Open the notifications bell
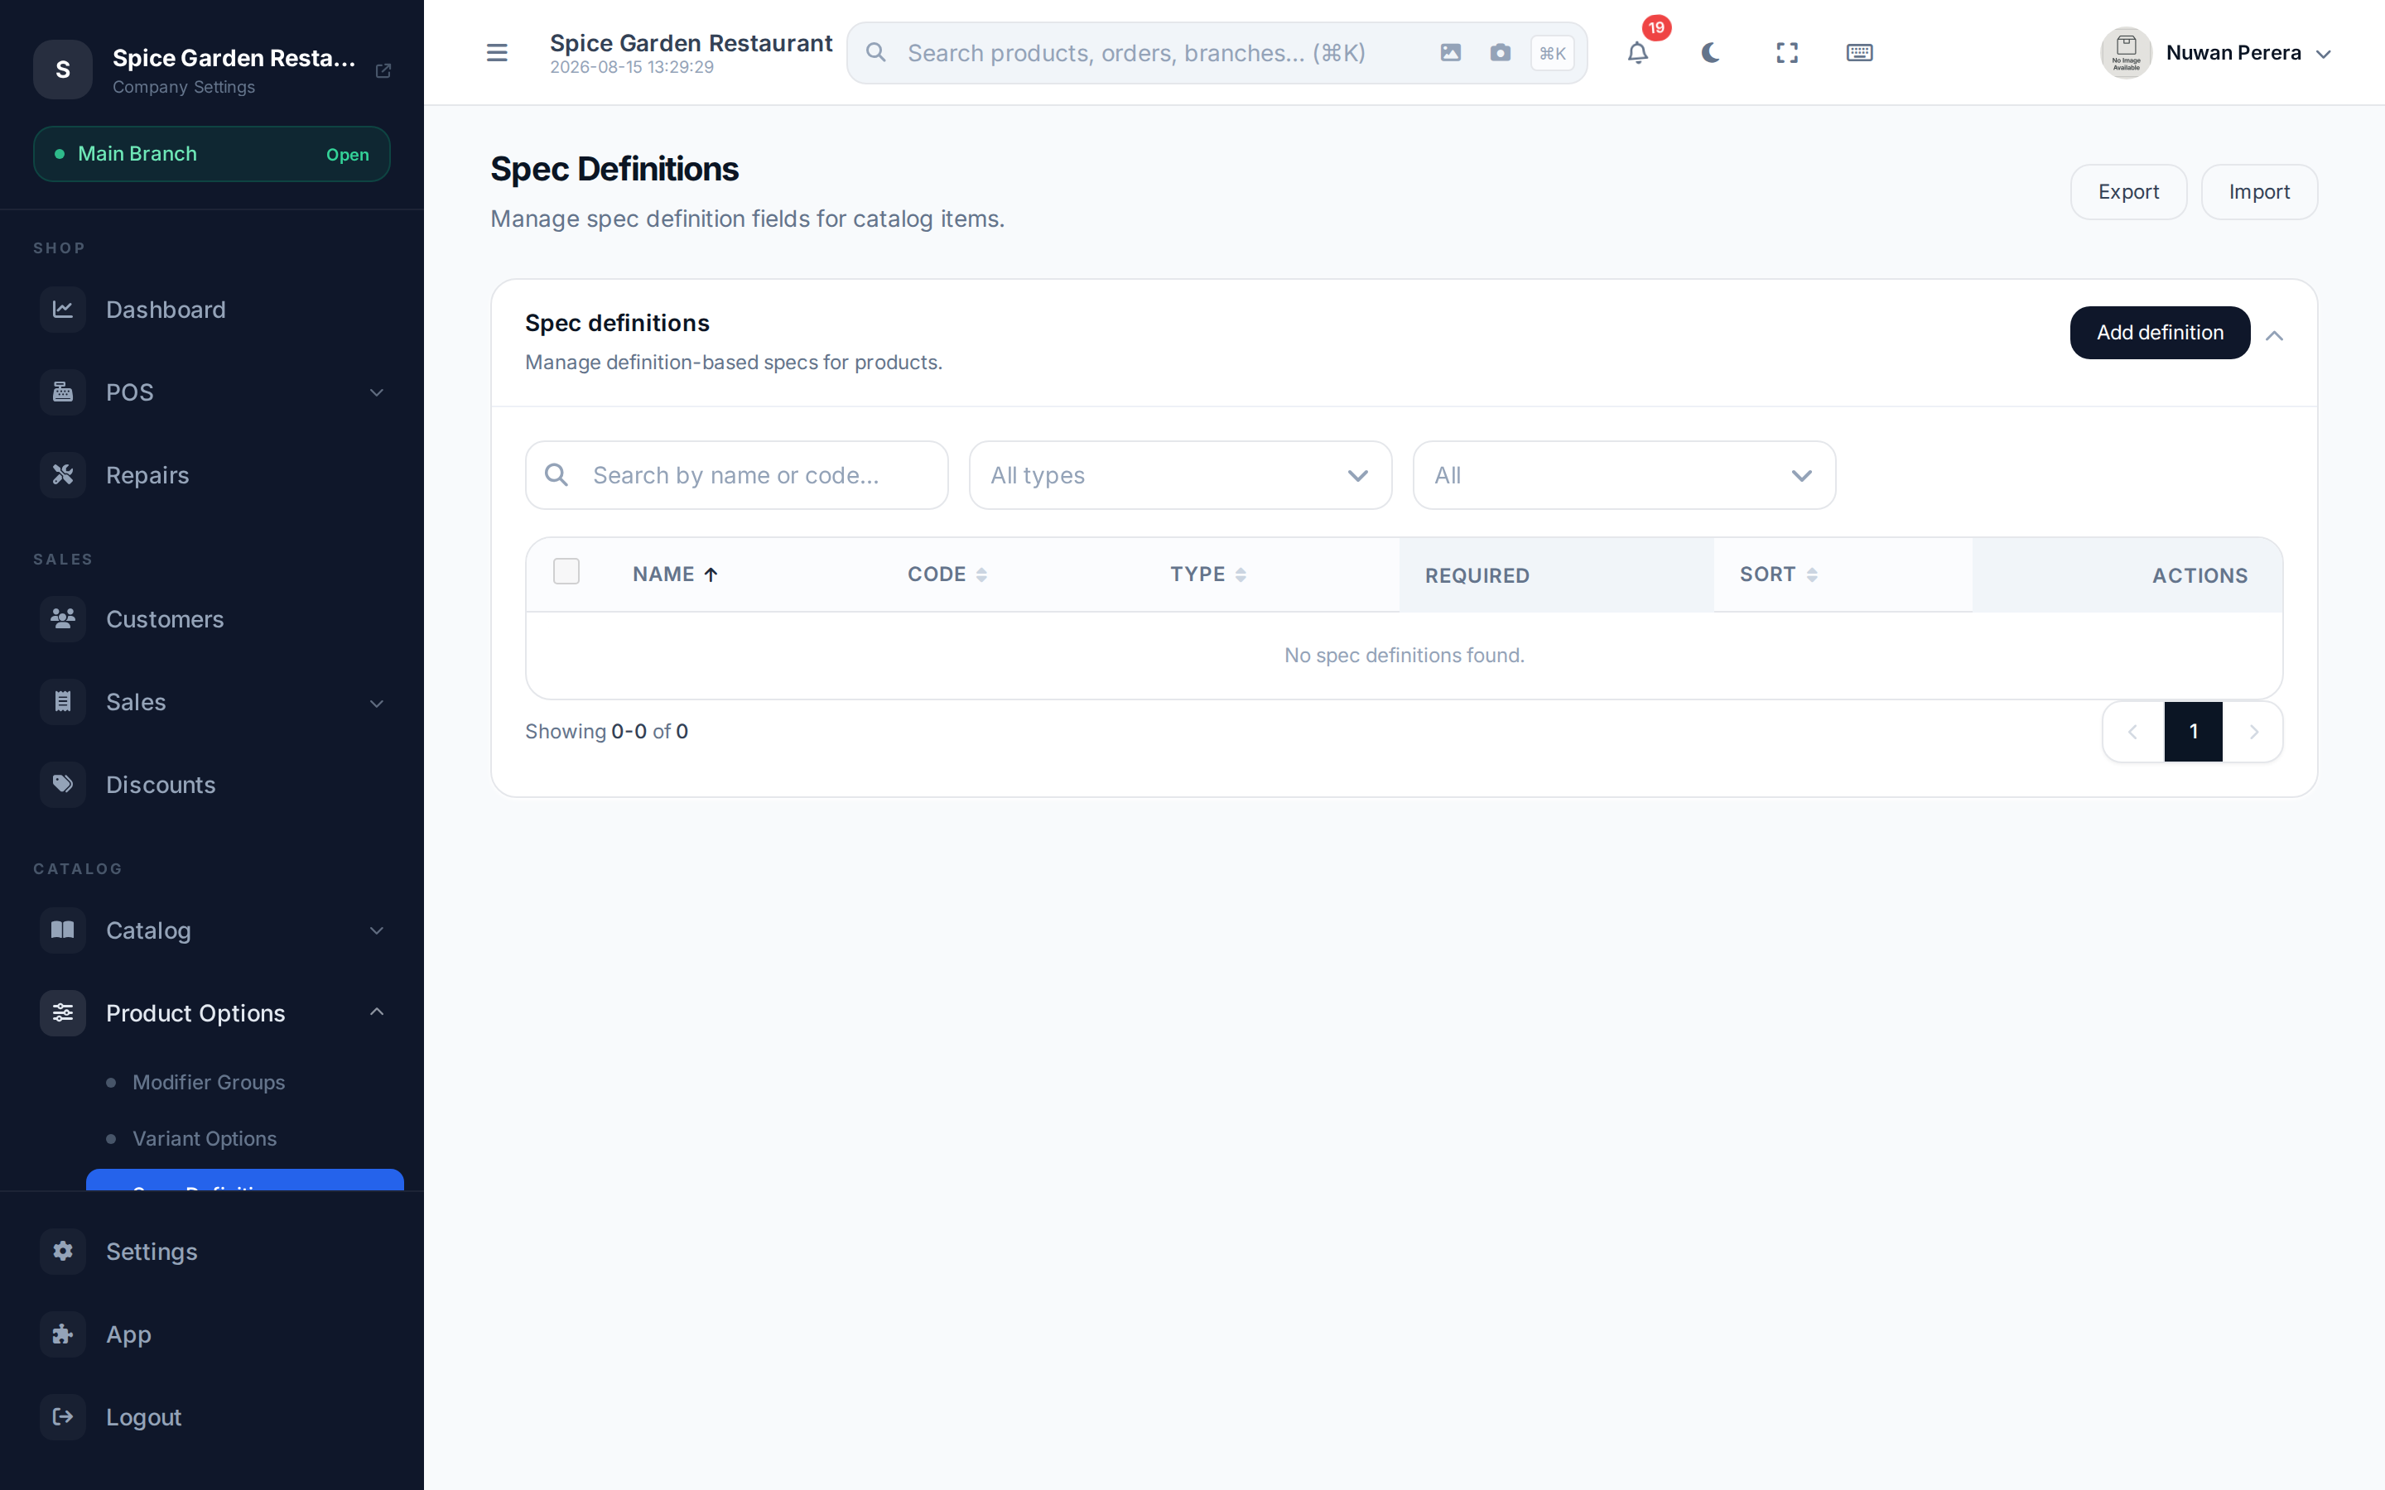The width and height of the screenshot is (2385, 1490). (x=1637, y=52)
